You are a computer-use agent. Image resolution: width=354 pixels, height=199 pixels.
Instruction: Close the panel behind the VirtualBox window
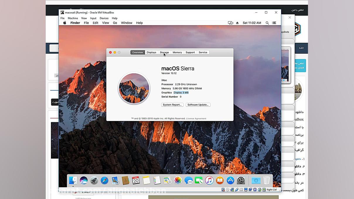(290, 17)
